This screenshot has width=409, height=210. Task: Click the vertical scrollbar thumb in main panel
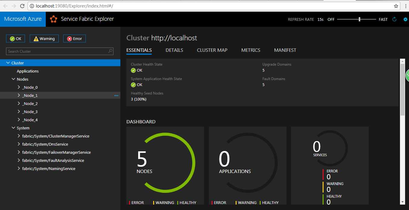402,89
